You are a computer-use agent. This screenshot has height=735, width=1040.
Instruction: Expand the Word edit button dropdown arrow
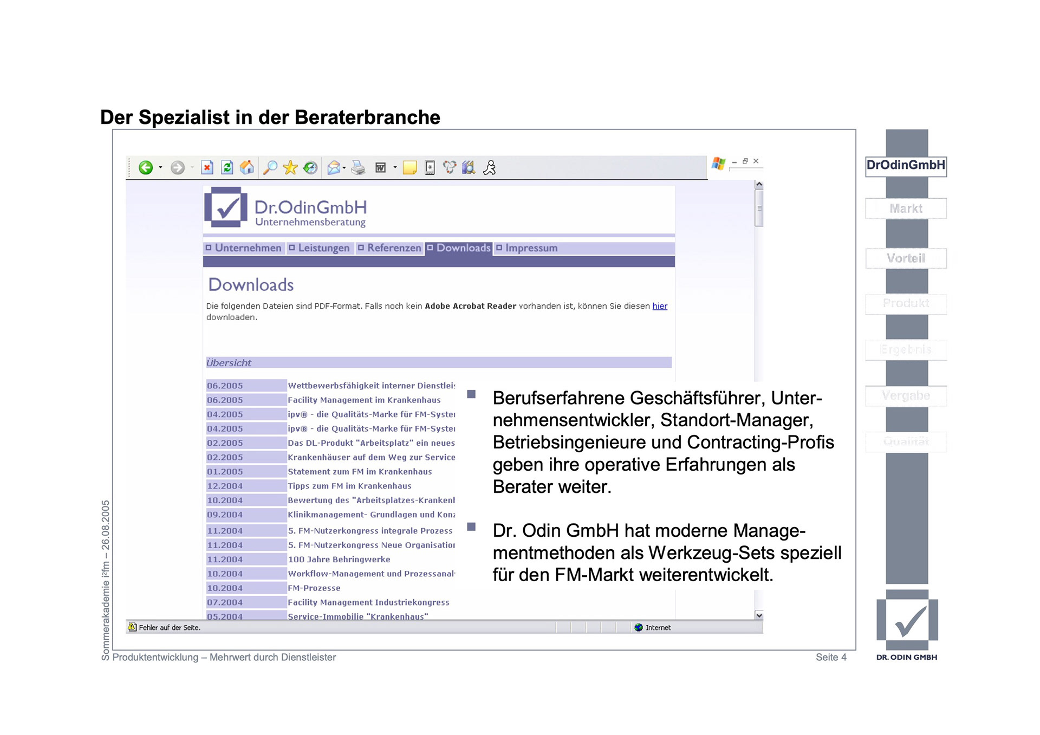tap(395, 168)
